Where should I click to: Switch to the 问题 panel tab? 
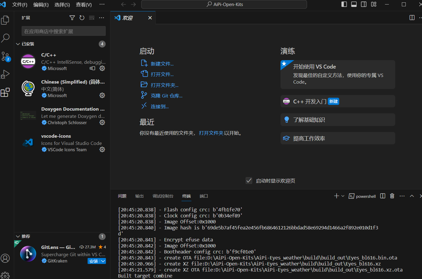[x=122, y=196]
